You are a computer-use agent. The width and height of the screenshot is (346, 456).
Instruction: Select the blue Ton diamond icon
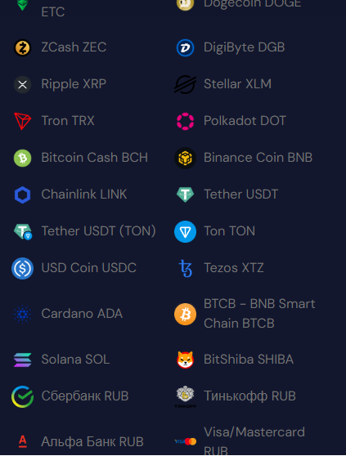pyautogui.click(x=185, y=231)
